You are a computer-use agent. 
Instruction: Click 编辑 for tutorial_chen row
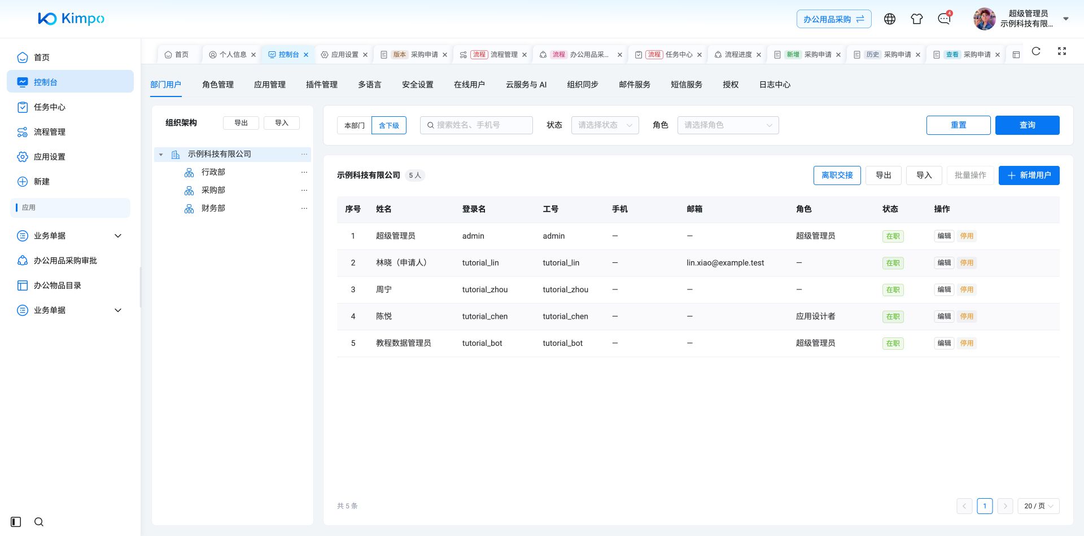(x=944, y=317)
